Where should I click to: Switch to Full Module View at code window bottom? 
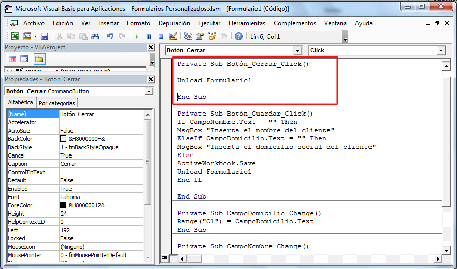click(x=174, y=258)
